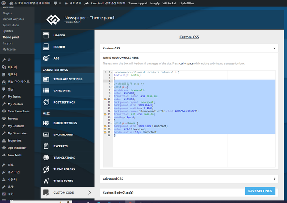This screenshot has width=287, height=203.
Task: Open UpdraftPlus in the admin bar
Action: [187, 3]
